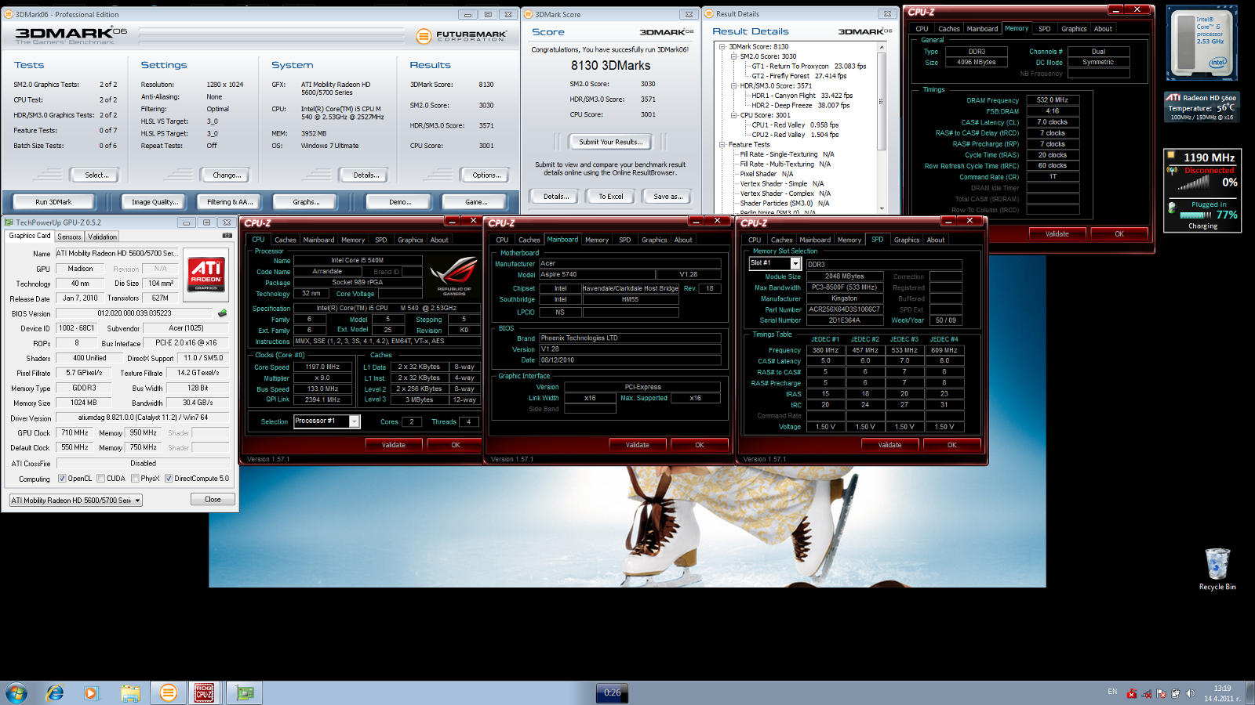Click the network tray icon
Screen dimensions: 1255x705
tap(1147, 693)
